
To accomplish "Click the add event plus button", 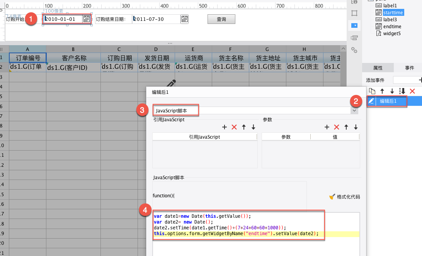I will pyautogui.click(x=420, y=80).
